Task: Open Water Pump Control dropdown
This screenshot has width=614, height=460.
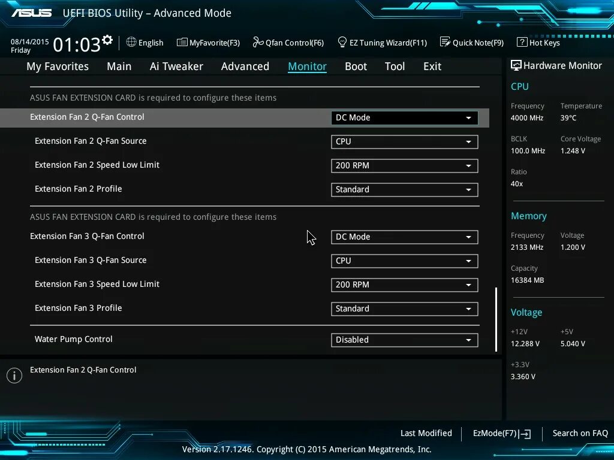Action: coord(405,340)
